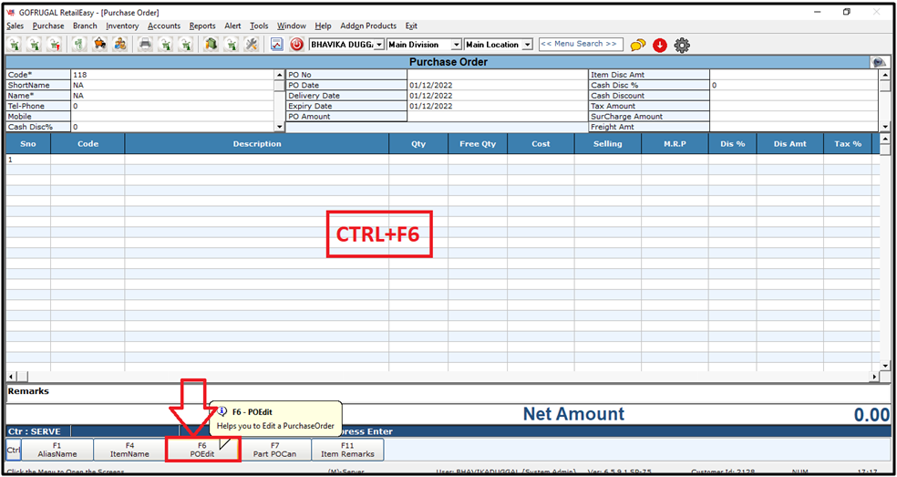The width and height of the screenshot is (897, 477).
Task: Open the chart report toolbar icon
Action: (x=277, y=44)
